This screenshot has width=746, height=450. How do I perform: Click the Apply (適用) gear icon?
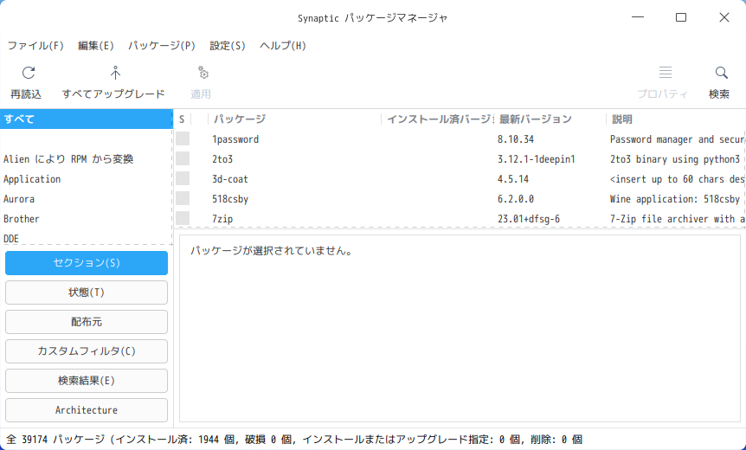[203, 73]
